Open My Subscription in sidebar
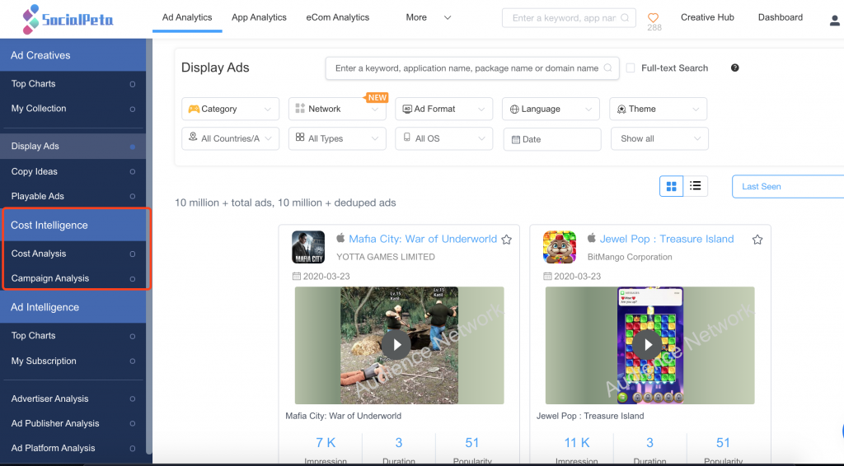 coord(73,361)
